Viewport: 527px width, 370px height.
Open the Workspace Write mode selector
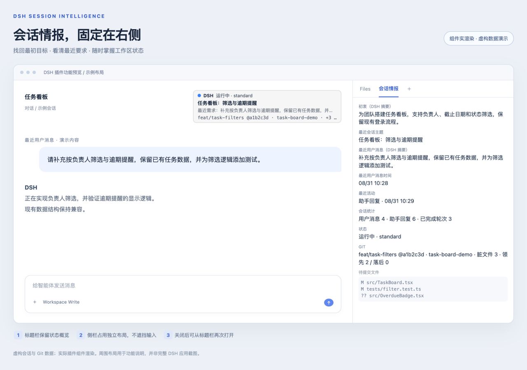click(x=61, y=302)
